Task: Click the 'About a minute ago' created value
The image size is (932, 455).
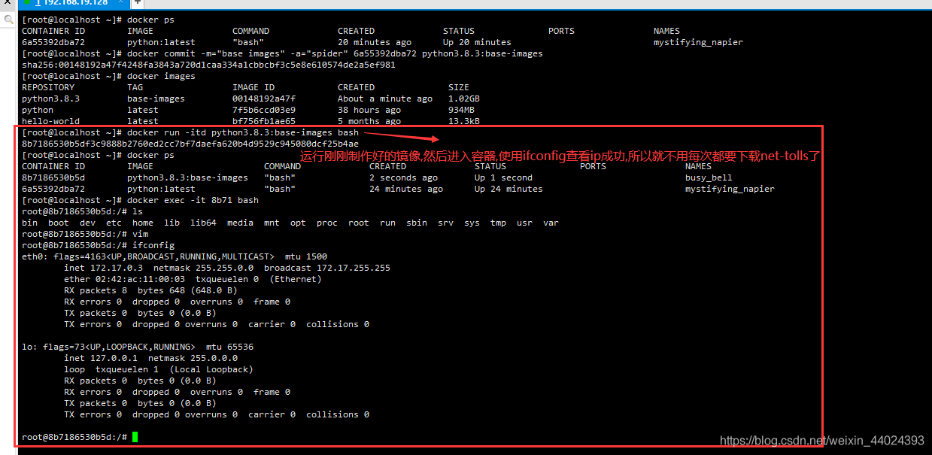Action: point(385,99)
